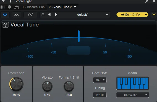Open the preset file icon
This screenshot has width=157, height=102.
point(43,15)
